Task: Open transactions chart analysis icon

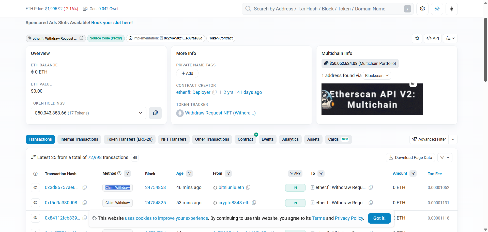Action: pos(135,157)
